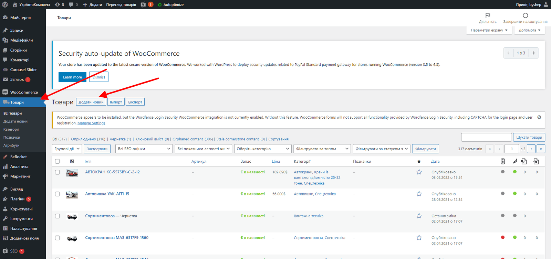Open the WordPress logo menu

(5, 4)
